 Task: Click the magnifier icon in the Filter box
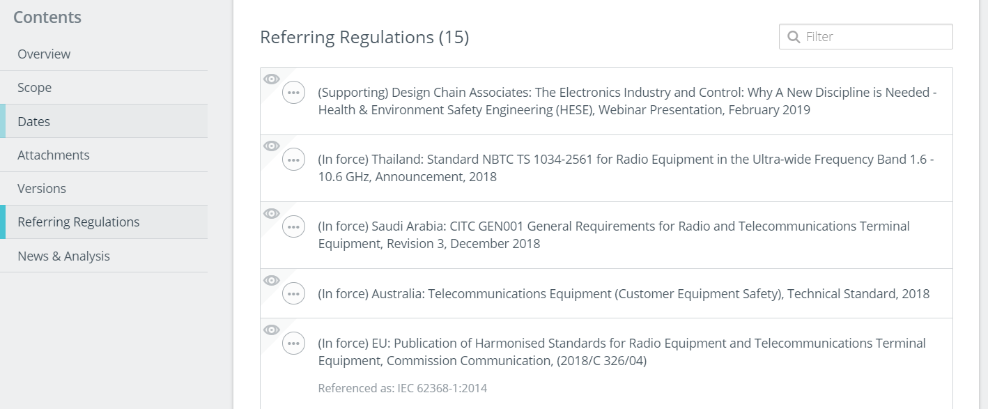click(794, 36)
